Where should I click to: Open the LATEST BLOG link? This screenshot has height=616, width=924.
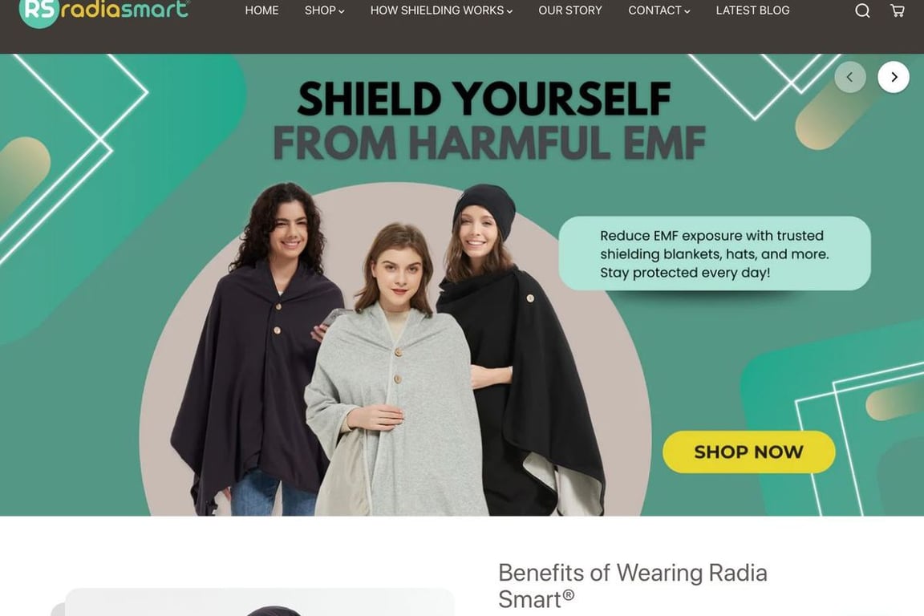752,10
